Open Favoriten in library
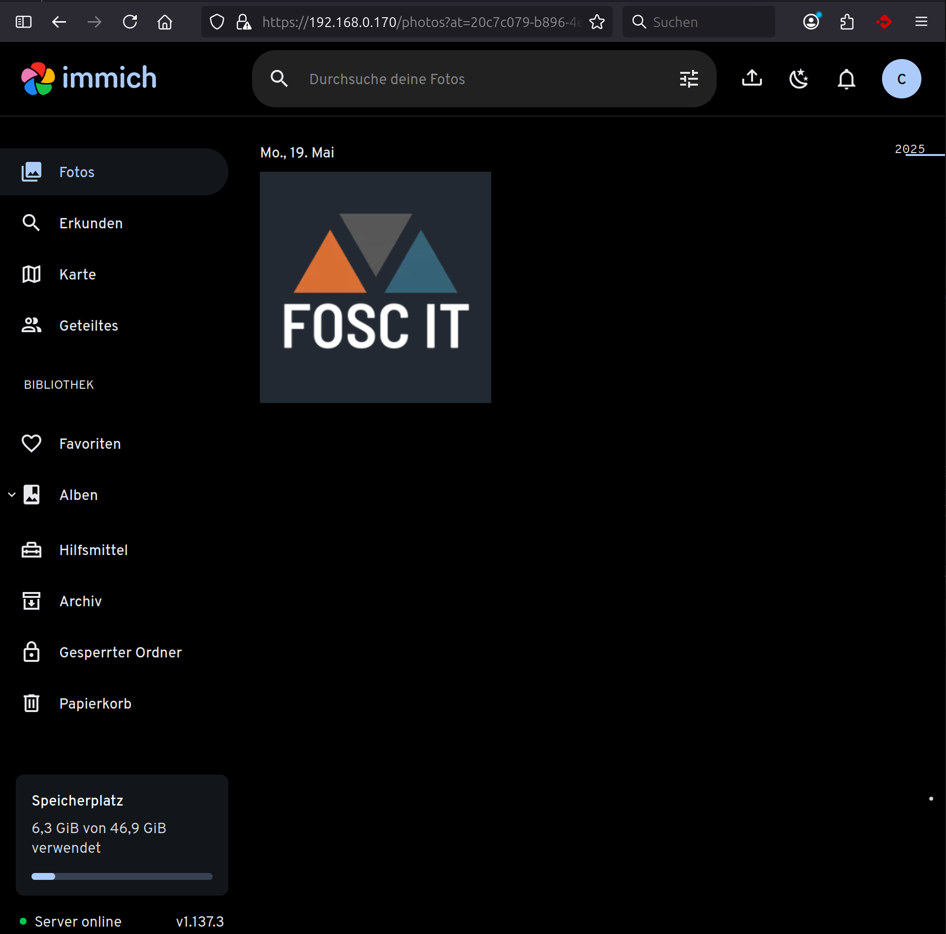Screen dimensions: 946x934 point(114,443)
